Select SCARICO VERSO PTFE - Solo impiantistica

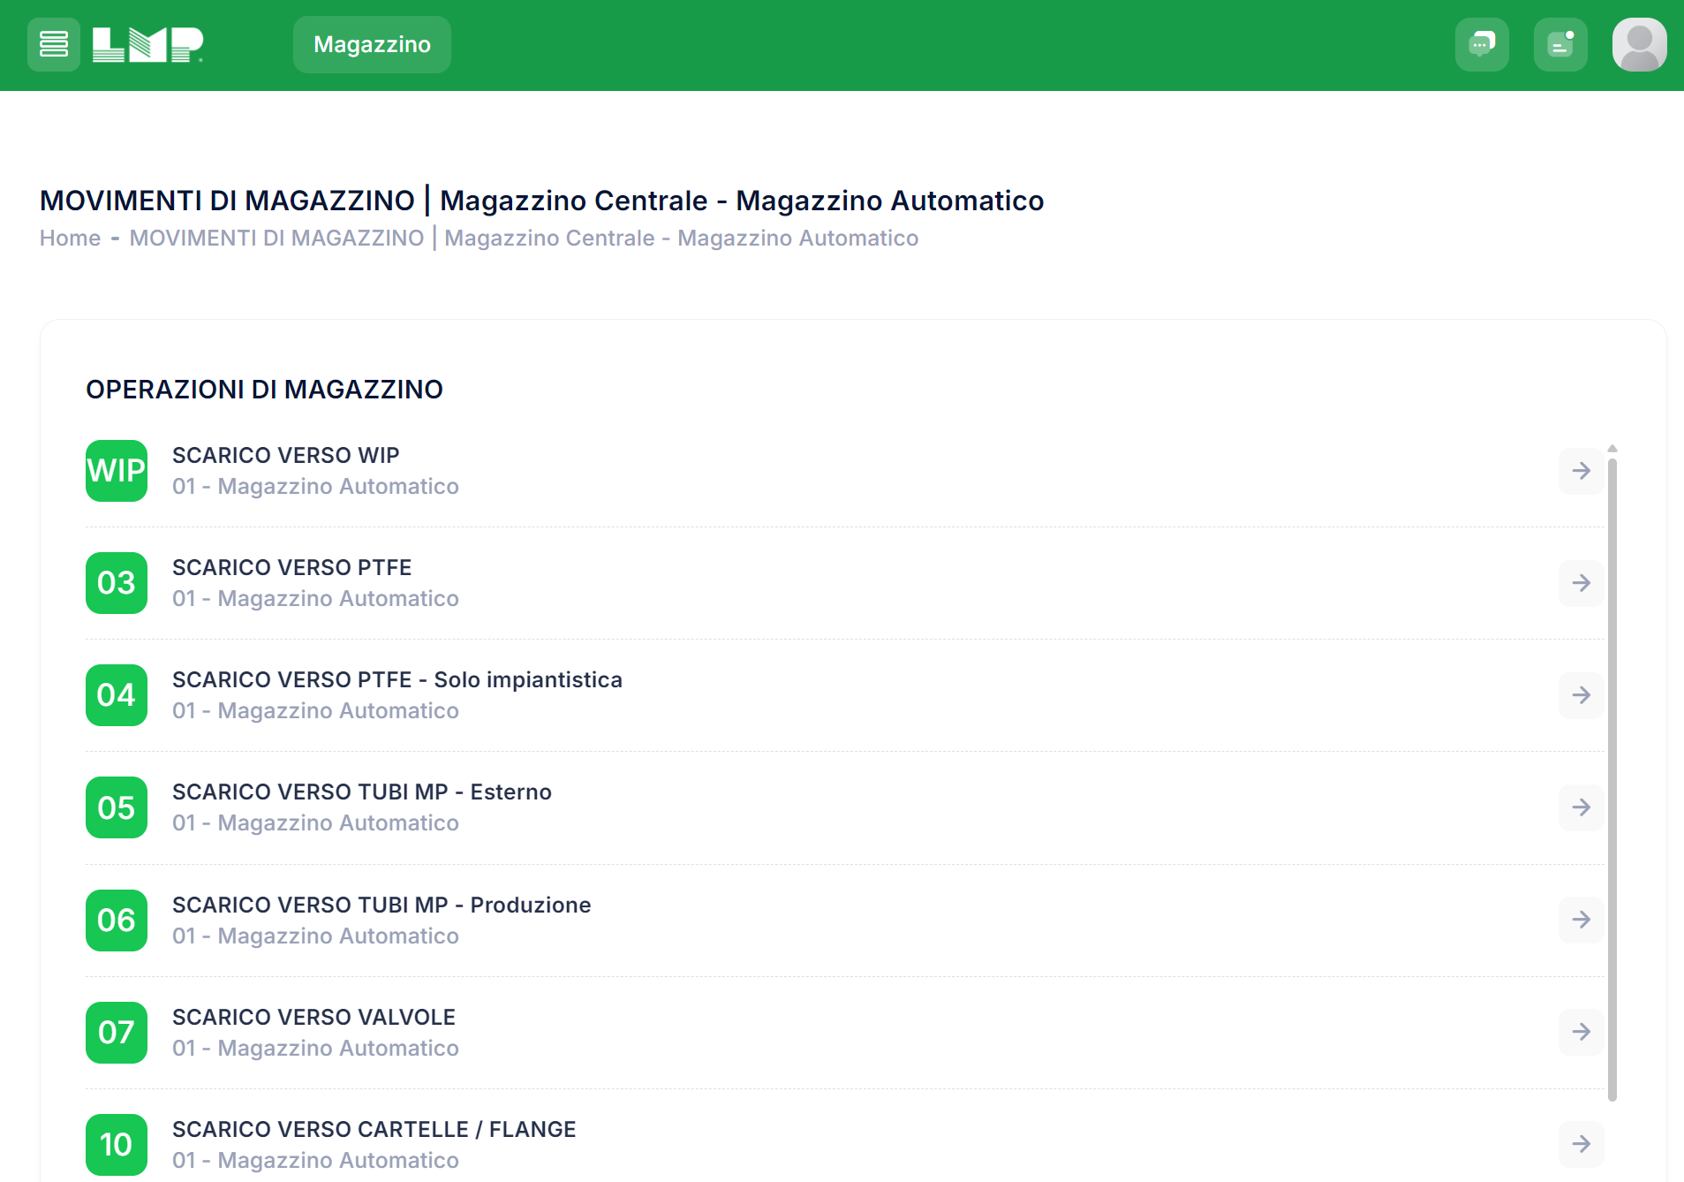click(397, 679)
